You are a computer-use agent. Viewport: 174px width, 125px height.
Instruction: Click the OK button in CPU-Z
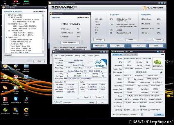coord(102,102)
